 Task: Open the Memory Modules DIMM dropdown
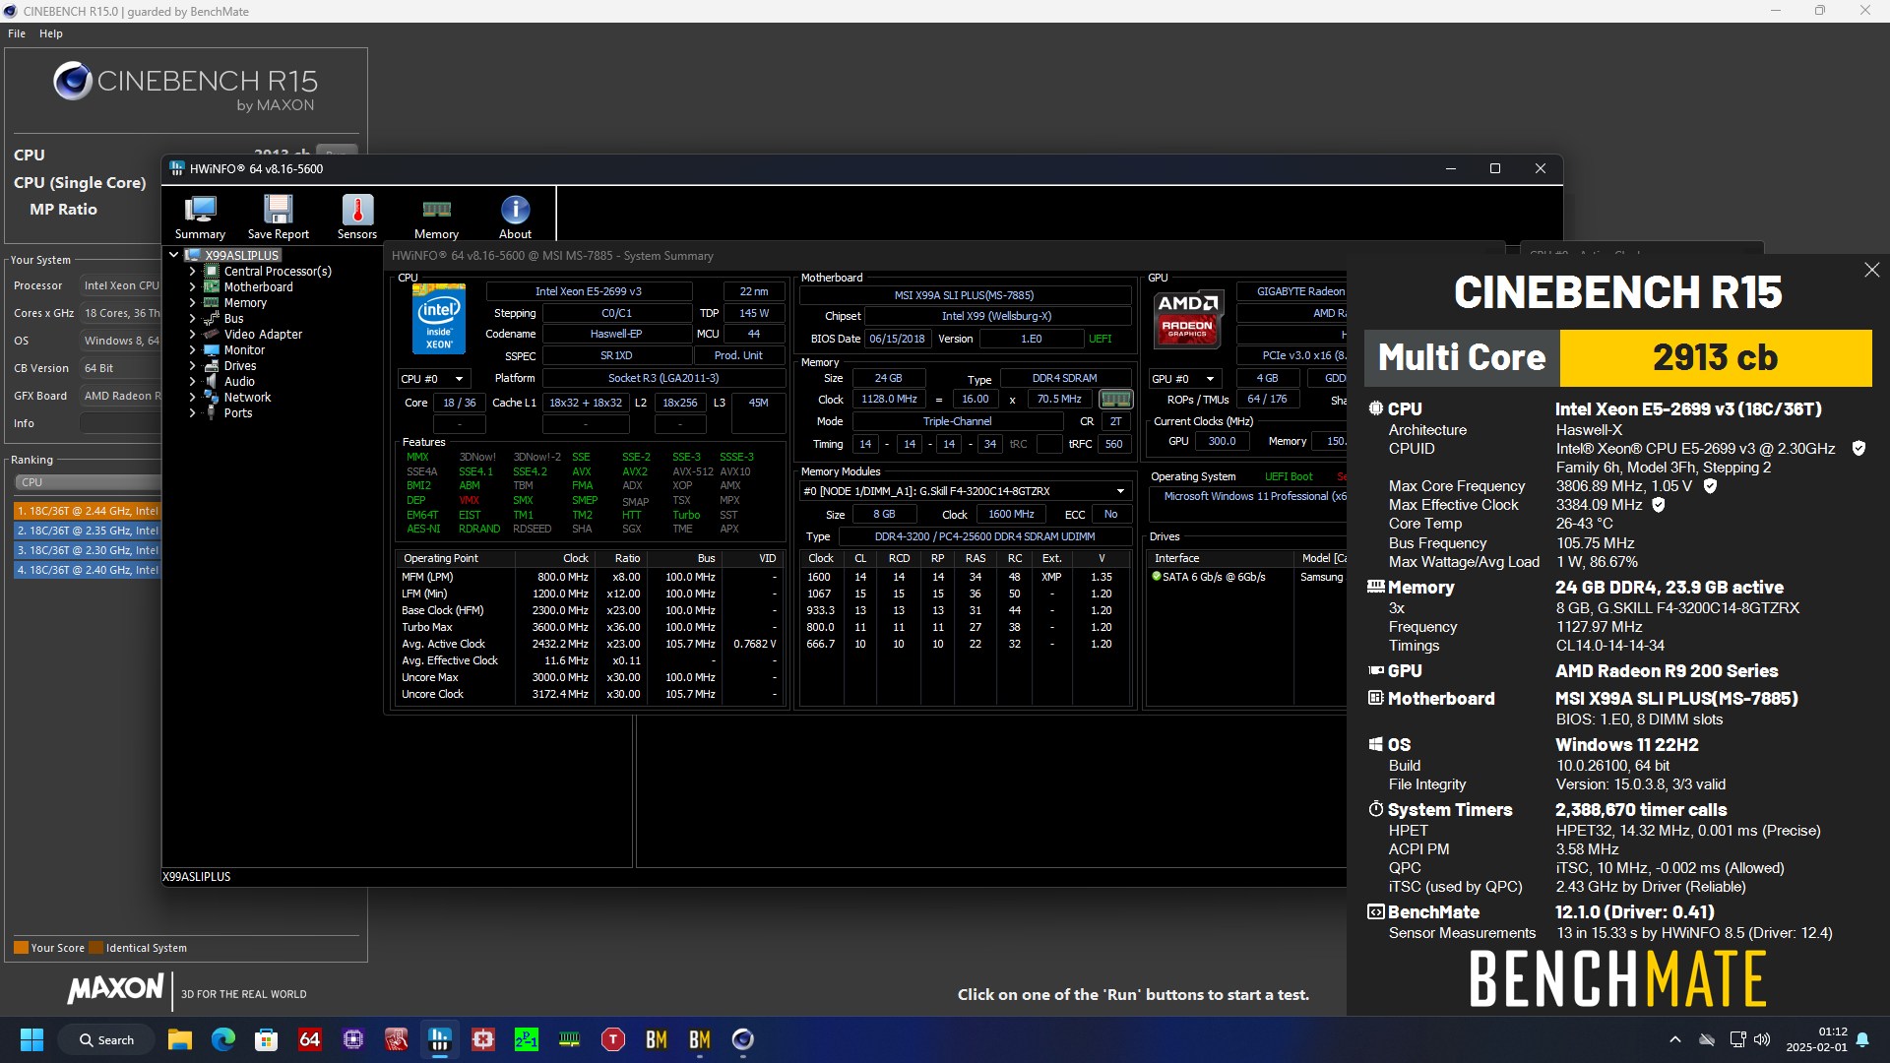pos(965,491)
